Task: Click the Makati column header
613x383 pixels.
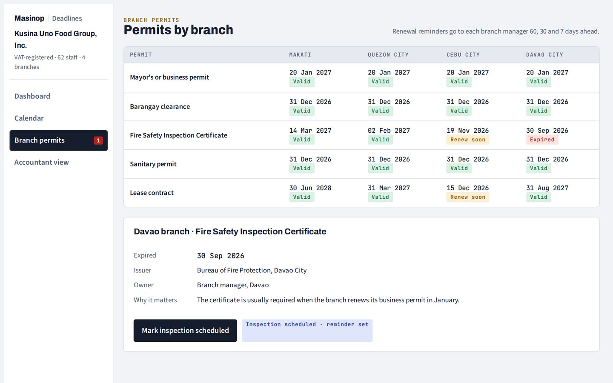Action: 300,55
